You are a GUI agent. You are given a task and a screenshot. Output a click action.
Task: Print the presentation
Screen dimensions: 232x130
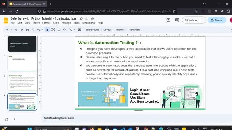pyautogui.click(x=28, y=30)
